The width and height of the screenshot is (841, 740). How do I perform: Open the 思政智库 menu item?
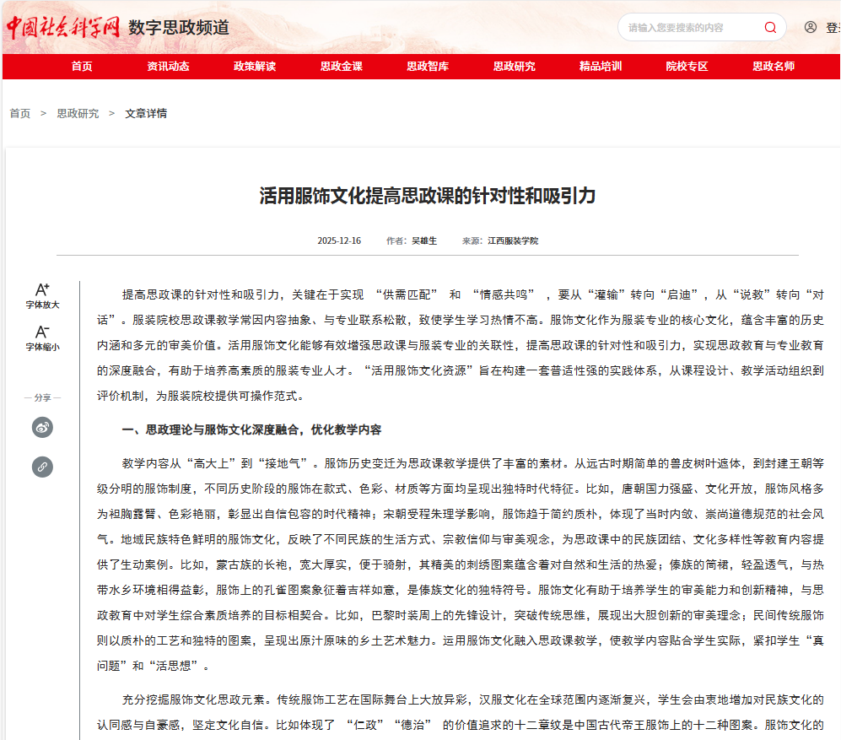428,67
